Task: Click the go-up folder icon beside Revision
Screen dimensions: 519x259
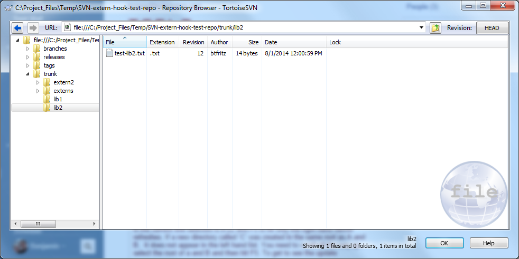Action: coord(435,28)
